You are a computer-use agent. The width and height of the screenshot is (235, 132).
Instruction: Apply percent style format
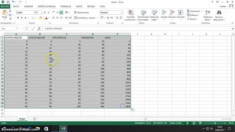tap(108, 18)
